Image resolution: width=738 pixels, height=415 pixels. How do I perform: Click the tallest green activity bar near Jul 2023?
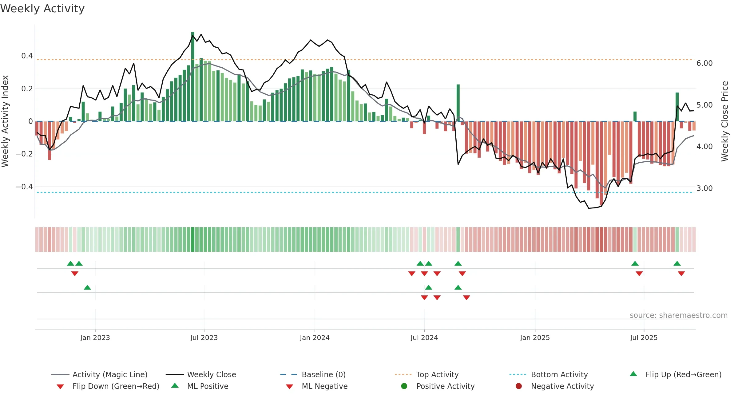[193, 77]
